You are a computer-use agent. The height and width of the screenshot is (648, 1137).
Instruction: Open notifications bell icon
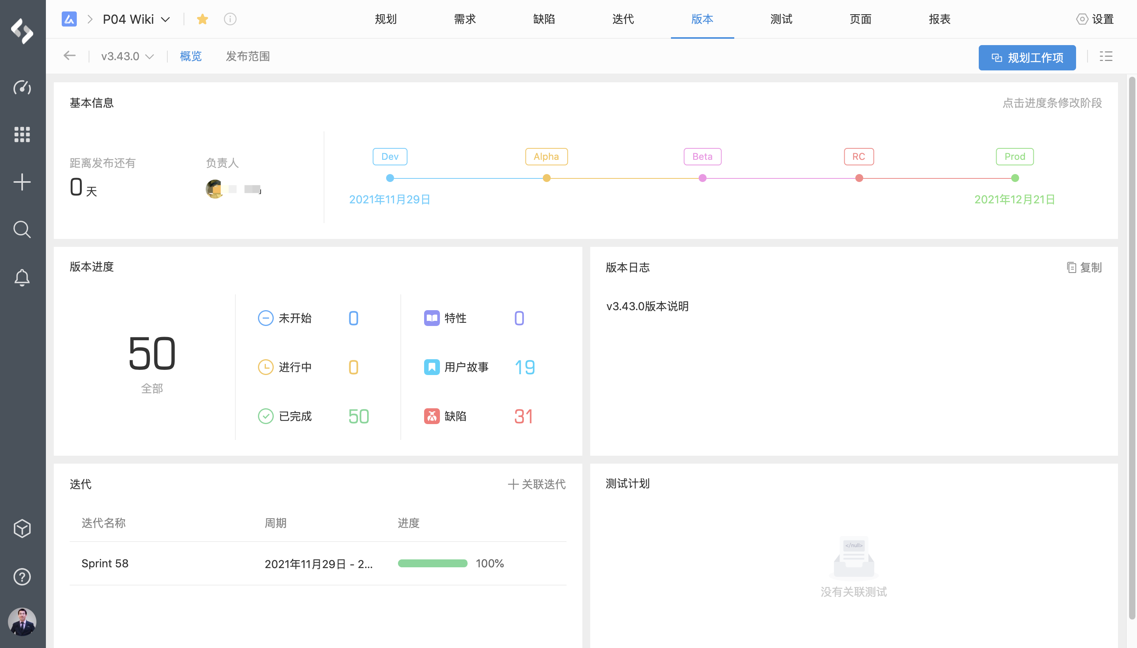[22, 278]
